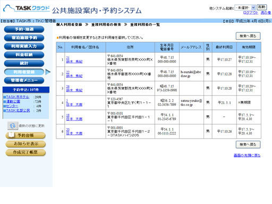272x204 pixels.
Task: Open the TASK北部公民 link
Action: pos(18,110)
